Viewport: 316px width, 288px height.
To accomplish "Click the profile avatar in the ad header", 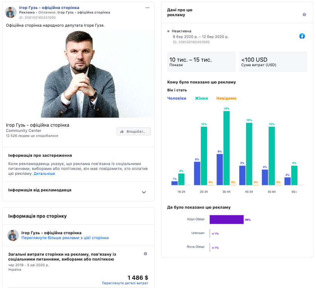I will (11, 12).
